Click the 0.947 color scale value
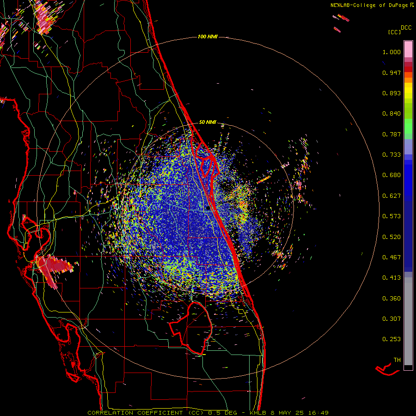 click(x=392, y=73)
